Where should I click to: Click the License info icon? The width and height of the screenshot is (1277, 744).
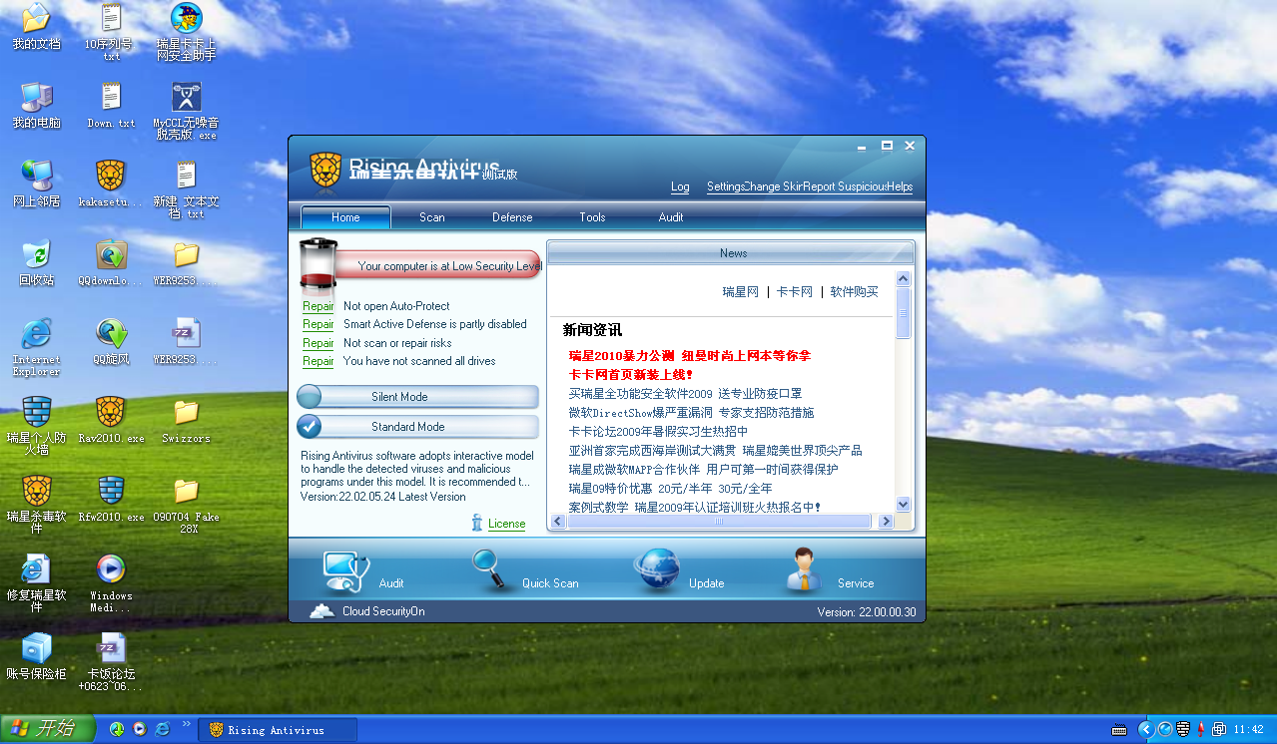(478, 523)
